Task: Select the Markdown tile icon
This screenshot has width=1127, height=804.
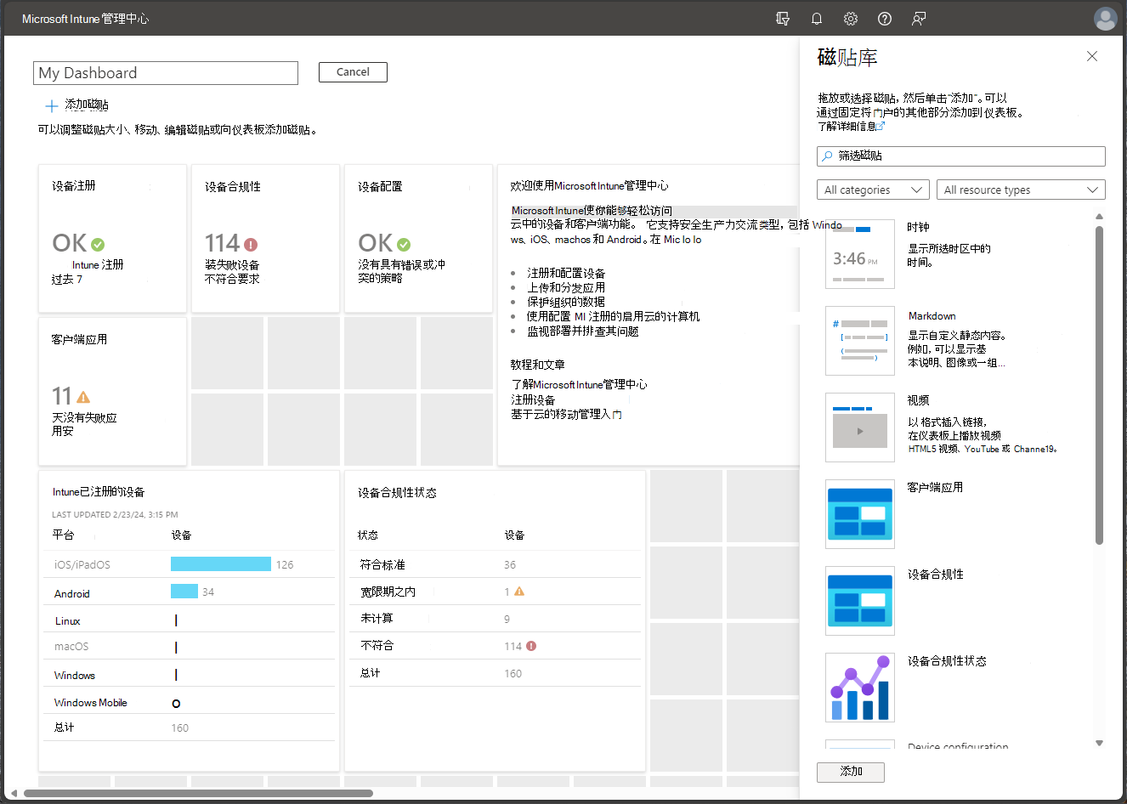Action: coord(859,341)
